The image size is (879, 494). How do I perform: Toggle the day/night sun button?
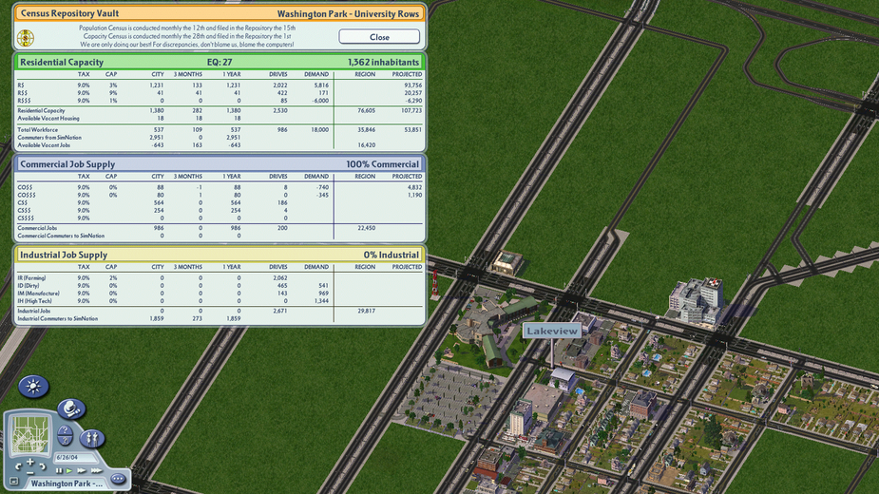33,387
